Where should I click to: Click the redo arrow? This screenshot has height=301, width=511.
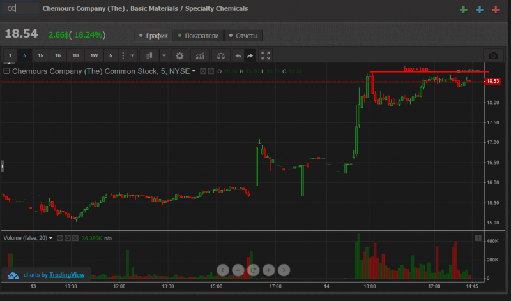[x=250, y=55]
